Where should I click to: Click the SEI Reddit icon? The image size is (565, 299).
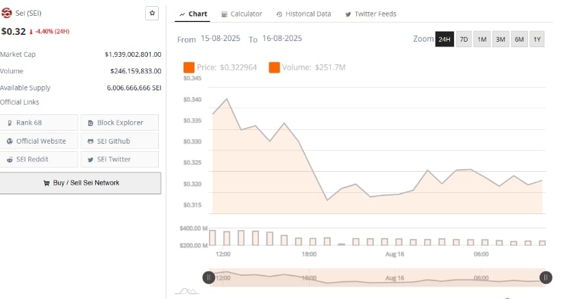(x=10, y=159)
